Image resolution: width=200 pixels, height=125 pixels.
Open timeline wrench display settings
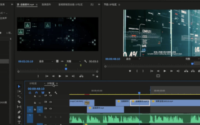pos(56,93)
